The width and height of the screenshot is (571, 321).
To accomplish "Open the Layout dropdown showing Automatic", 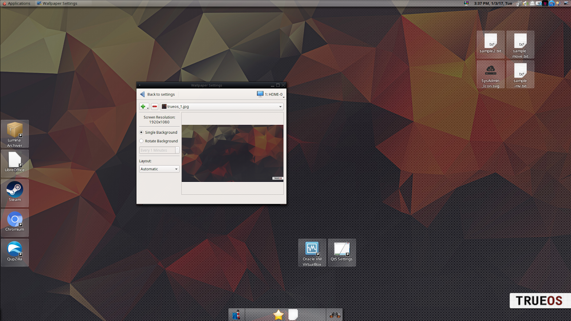I will click(x=159, y=169).
